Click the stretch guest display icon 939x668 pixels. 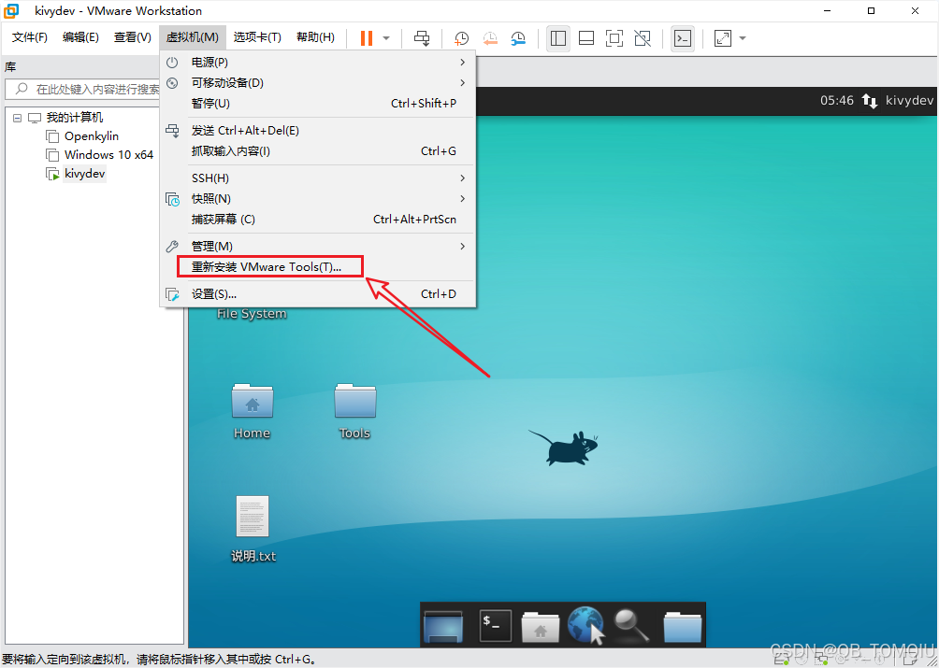(723, 38)
